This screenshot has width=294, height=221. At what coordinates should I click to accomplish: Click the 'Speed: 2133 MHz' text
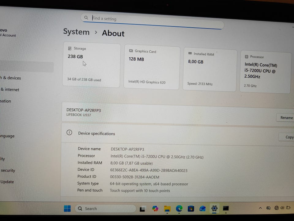(x=200, y=84)
